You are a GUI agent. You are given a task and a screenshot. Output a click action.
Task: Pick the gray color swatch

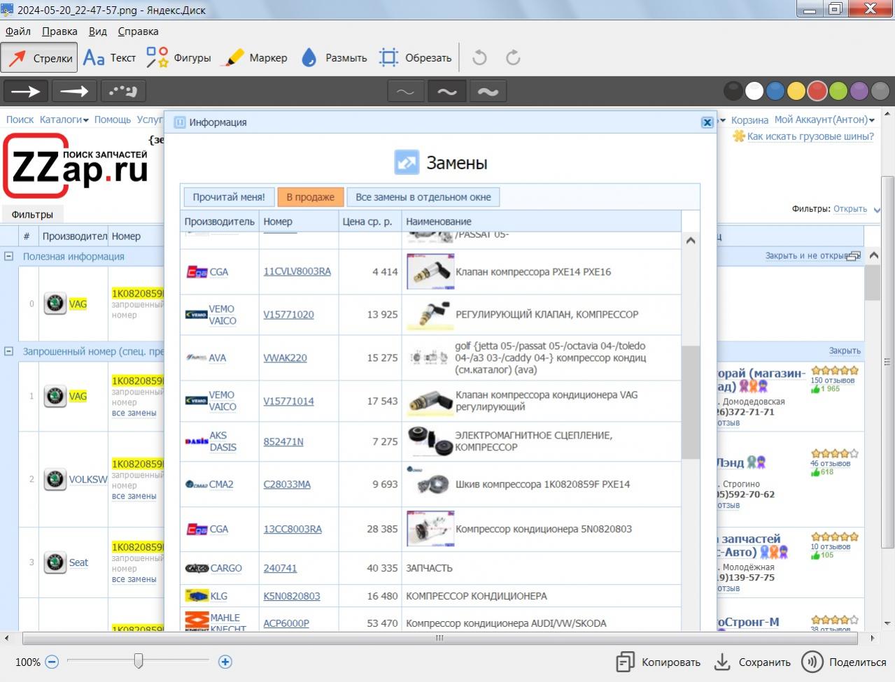click(880, 91)
